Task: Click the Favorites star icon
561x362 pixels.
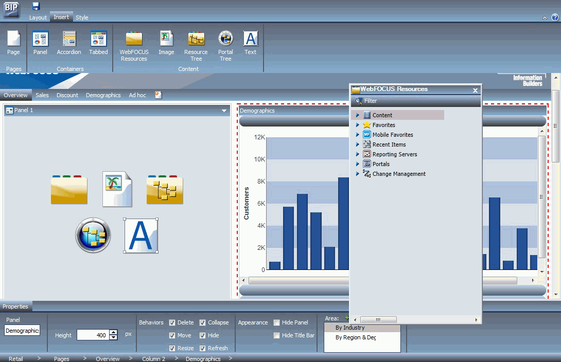Action: pos(367,125)
